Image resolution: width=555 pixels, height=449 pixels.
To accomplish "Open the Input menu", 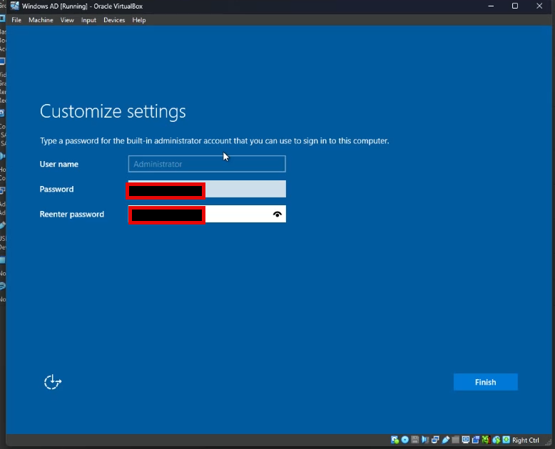I will point(88,20).
